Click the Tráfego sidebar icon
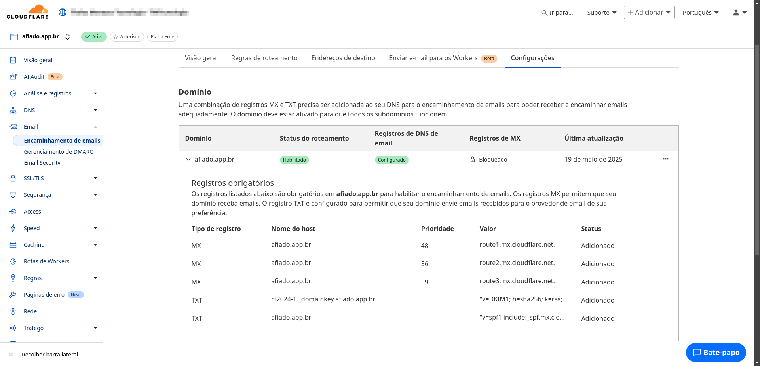 13,328
